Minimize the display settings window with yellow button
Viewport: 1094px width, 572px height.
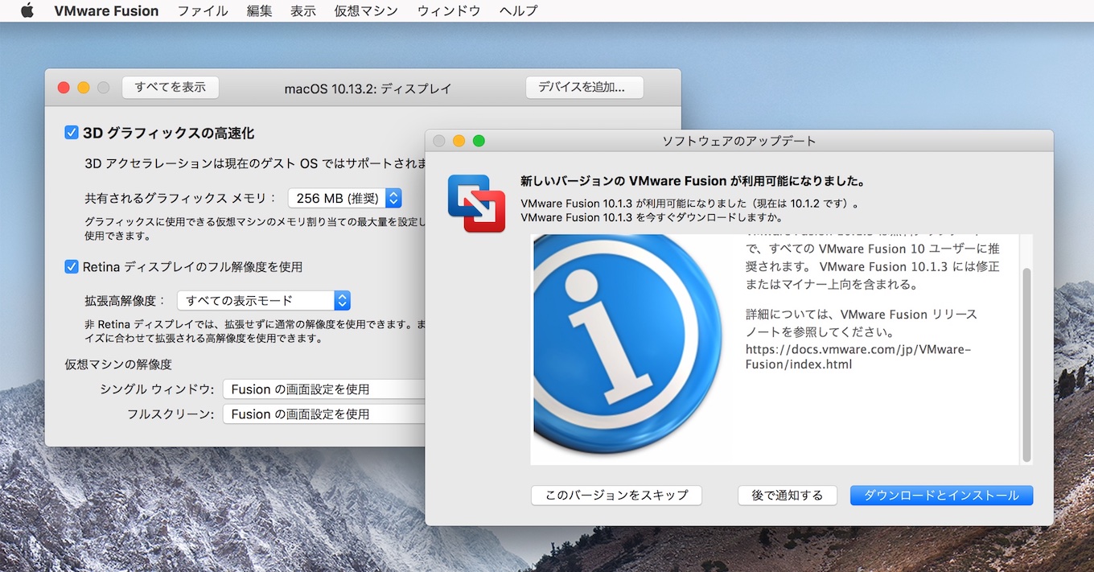click(84, 88)
